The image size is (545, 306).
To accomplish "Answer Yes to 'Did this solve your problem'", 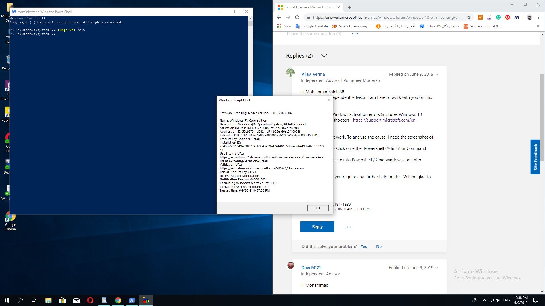I will pos(364,246).
